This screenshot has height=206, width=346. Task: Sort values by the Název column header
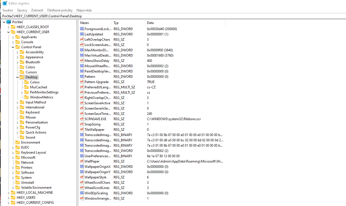click(x=95, y=23)
